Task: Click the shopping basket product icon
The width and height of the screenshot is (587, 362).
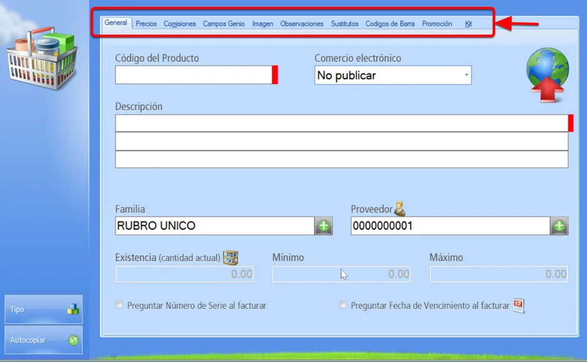Action: (x=42, y=58)
